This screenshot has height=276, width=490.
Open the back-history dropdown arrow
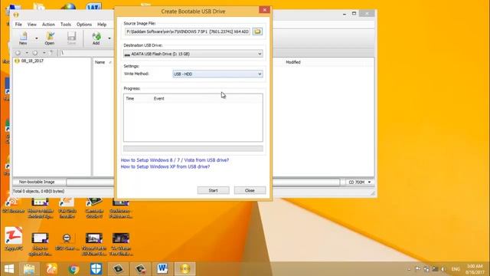(27, 53)
